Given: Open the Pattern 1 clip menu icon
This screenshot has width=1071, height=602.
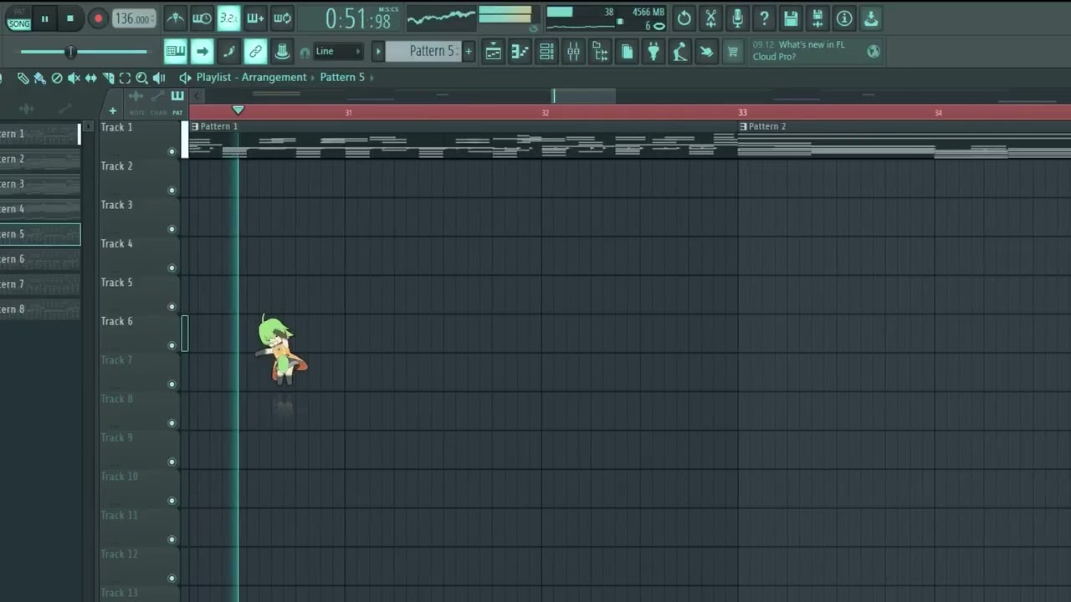Looking at the screenshot, I should tap(195, 126).
